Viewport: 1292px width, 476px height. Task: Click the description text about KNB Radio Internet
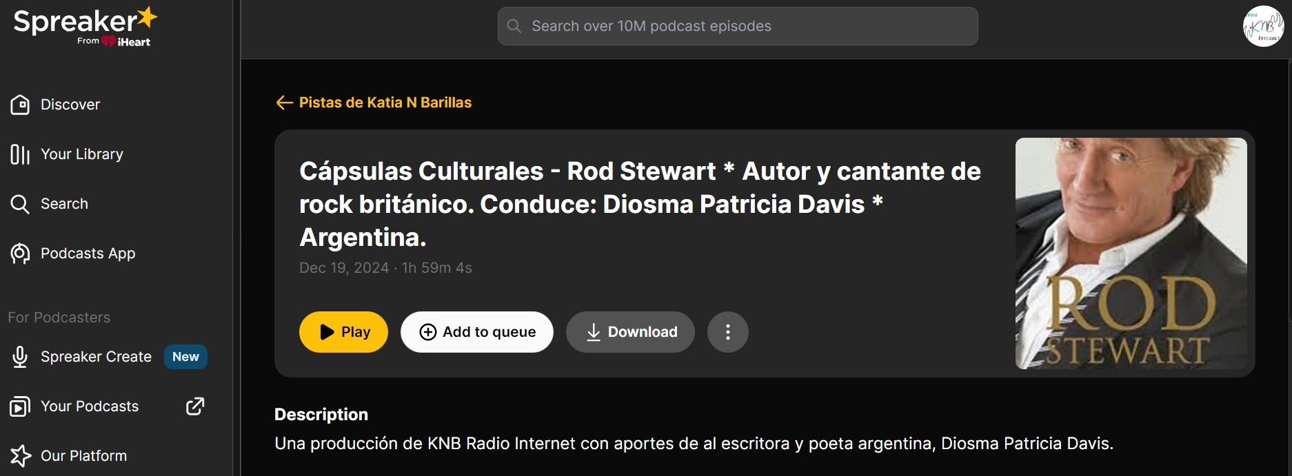point(694,444)
